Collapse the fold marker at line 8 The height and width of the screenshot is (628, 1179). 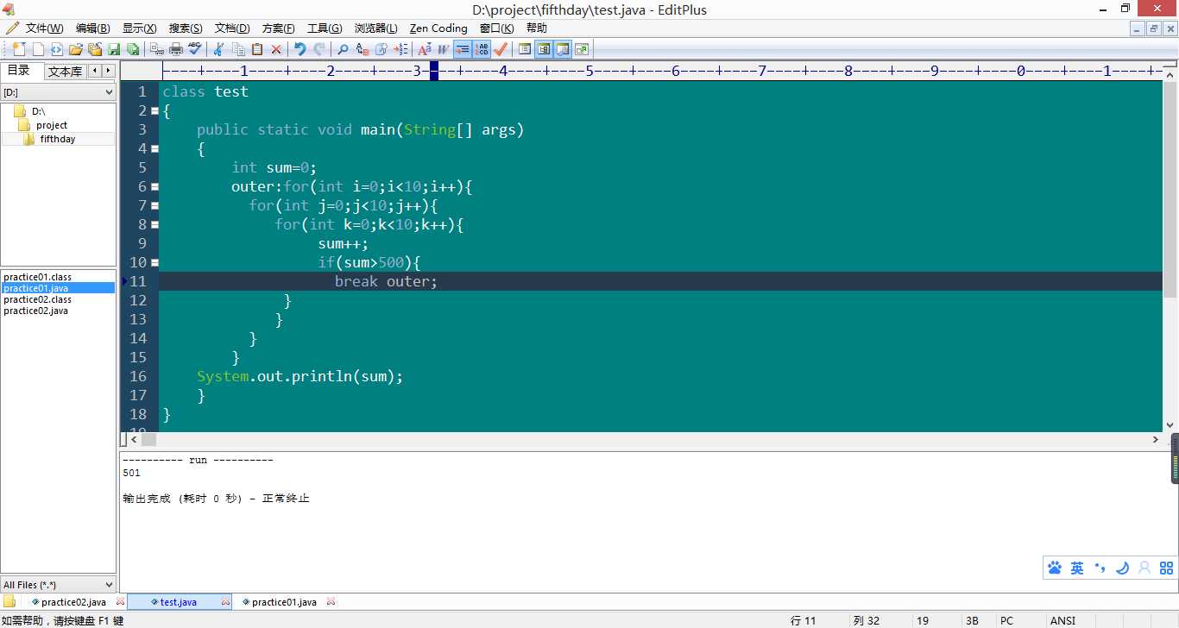point(154,224)
